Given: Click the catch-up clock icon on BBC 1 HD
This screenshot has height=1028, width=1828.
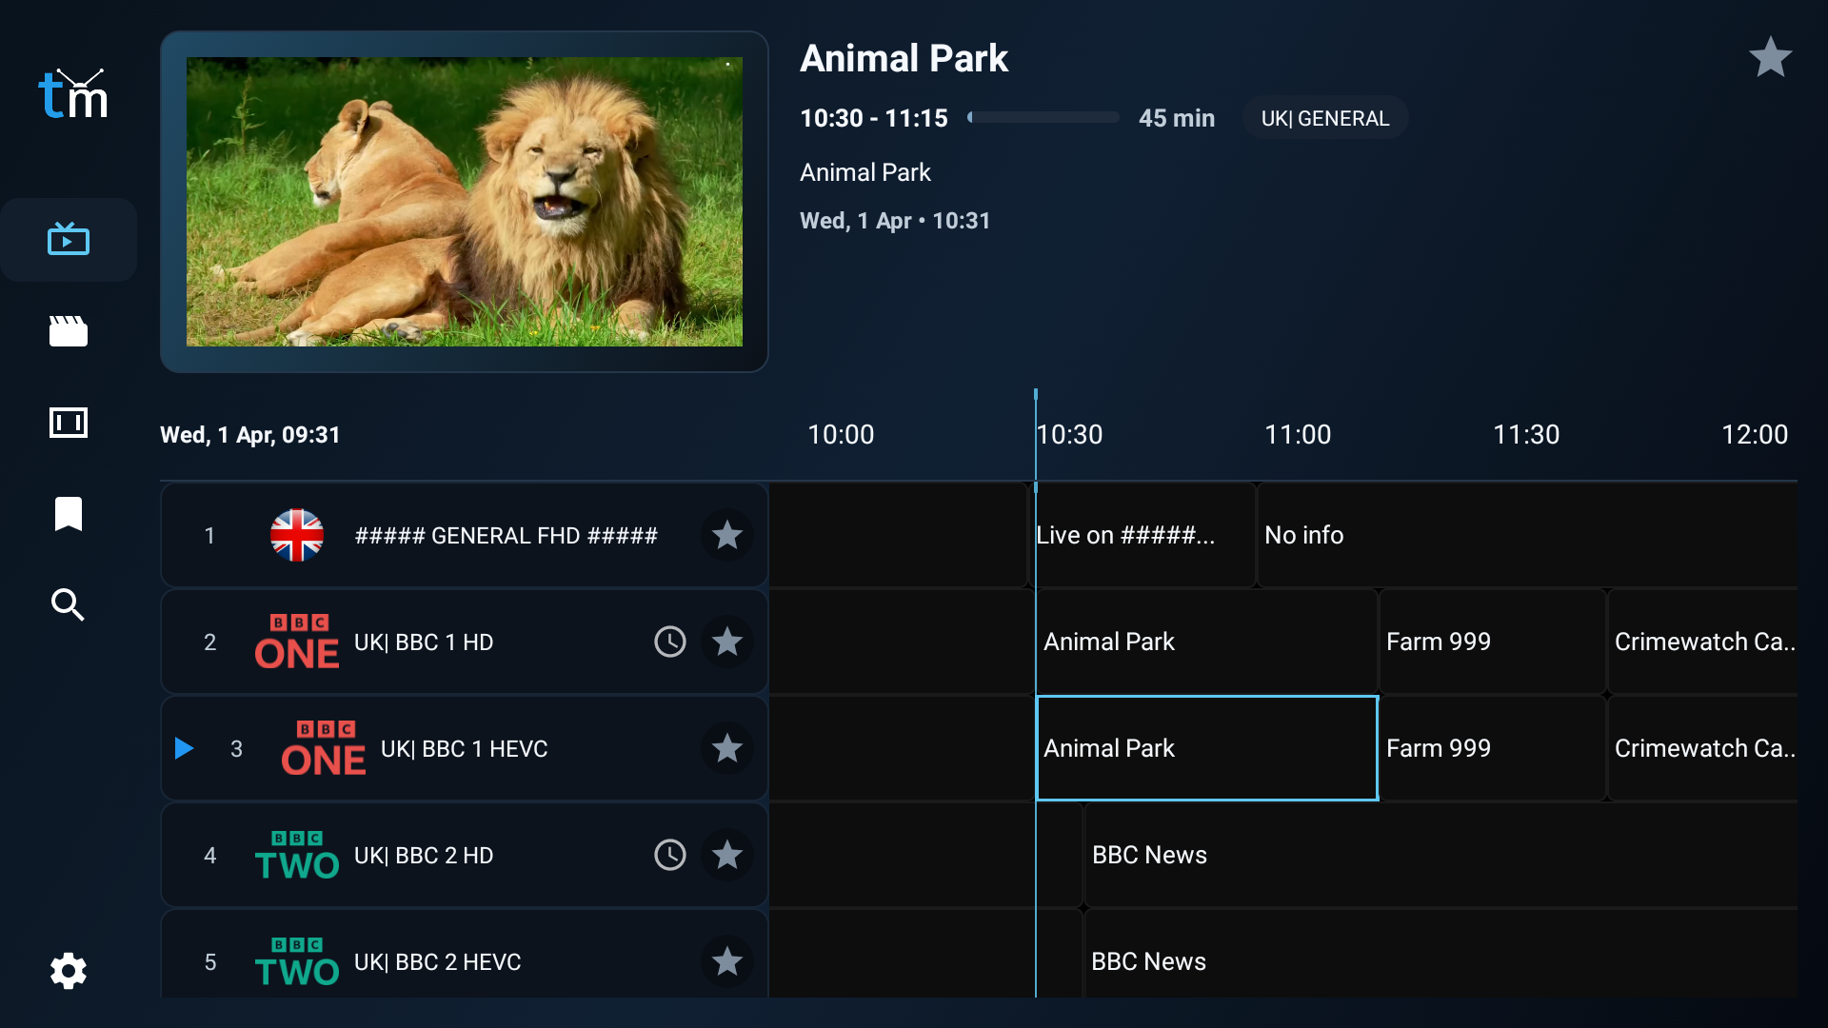Looking at the screenshot, I should 670,642.
